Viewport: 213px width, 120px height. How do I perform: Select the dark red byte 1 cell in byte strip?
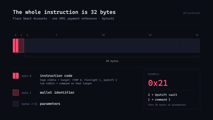[21, 45]
